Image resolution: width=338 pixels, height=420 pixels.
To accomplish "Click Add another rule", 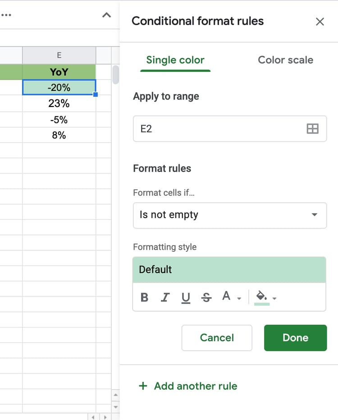I will 188,386.
